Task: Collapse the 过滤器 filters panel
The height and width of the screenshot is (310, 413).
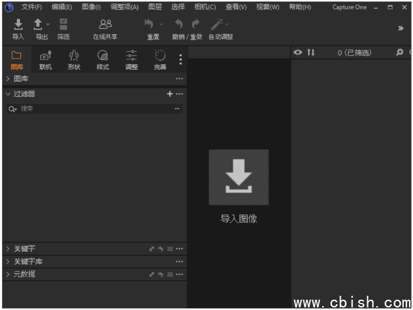Action: 8,94
